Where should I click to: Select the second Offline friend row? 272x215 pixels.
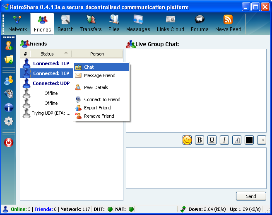click(x=47, y=103)
